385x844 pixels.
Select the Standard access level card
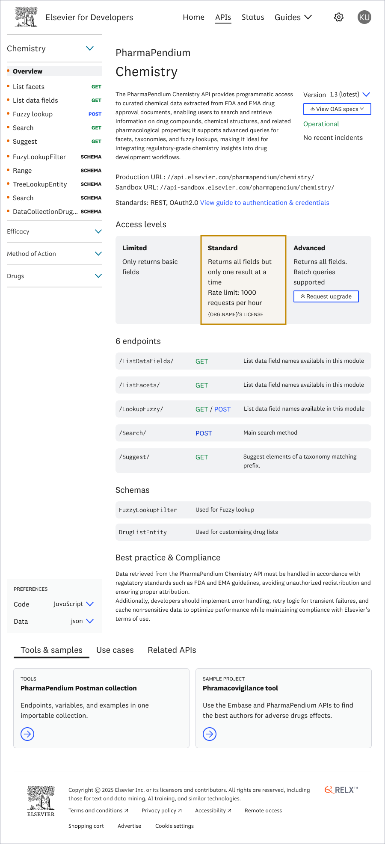243,280
